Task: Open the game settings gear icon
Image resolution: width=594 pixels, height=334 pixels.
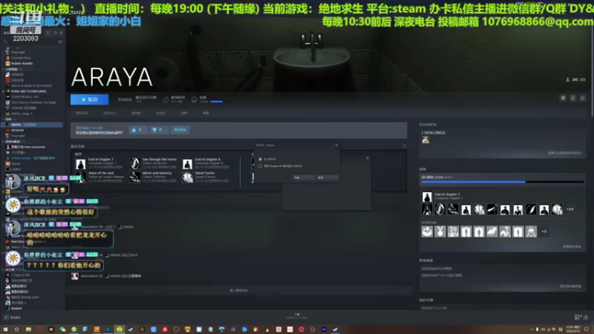Action: [x=563, y=98]
